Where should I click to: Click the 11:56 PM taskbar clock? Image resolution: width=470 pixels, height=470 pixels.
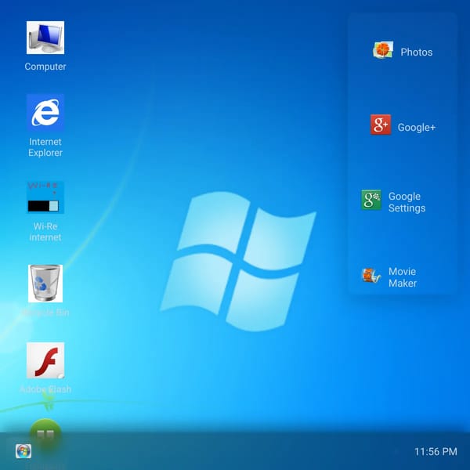tap(436, 451)
